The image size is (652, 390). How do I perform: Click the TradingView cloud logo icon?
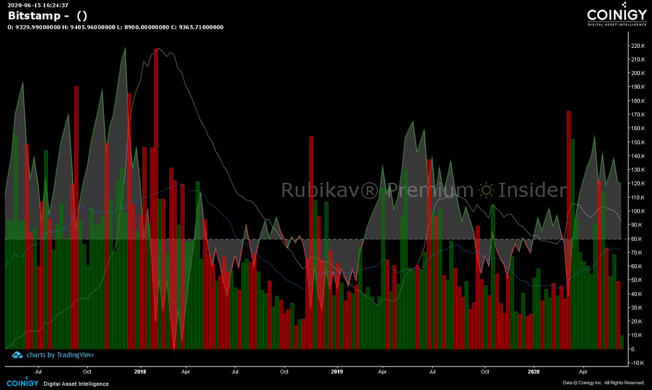17,355
